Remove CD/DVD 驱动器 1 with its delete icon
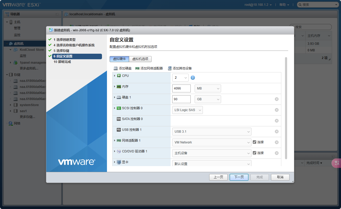Viewport: 341px width, 209px height. [x=277, y=153]
